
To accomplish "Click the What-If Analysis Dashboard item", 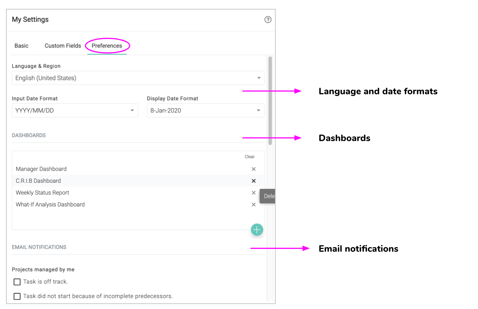I will (50, 205).
